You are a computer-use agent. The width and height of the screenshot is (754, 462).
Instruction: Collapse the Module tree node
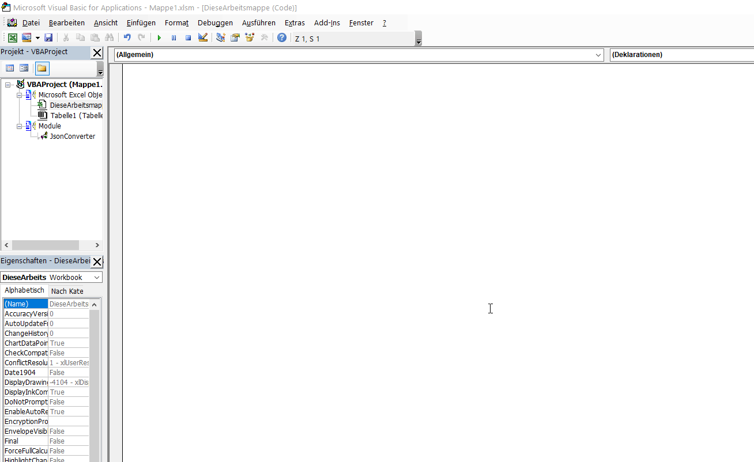point(20,126)
